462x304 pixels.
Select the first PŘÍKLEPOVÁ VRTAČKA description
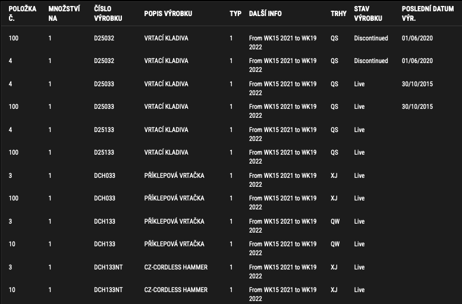tap(174, 175)
